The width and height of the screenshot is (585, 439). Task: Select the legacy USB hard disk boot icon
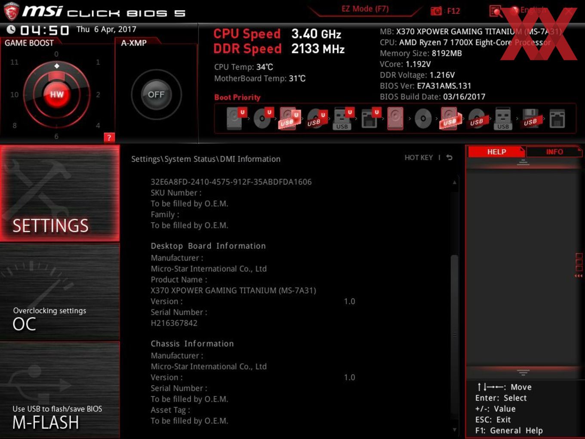coord(450,118)
